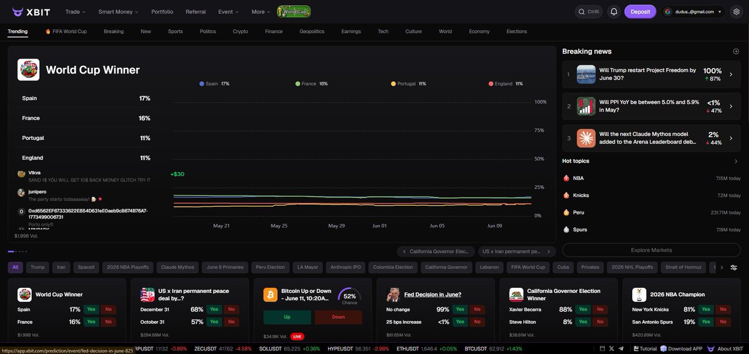The image size is (749, 354).
Task: Select the Geopolitics category tab
Action: pos(312,31)
